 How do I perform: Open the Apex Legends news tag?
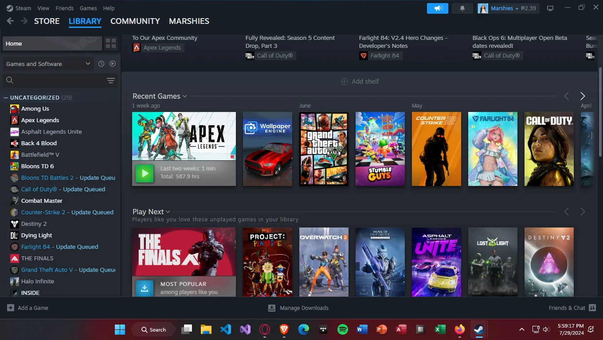point(157,48)
